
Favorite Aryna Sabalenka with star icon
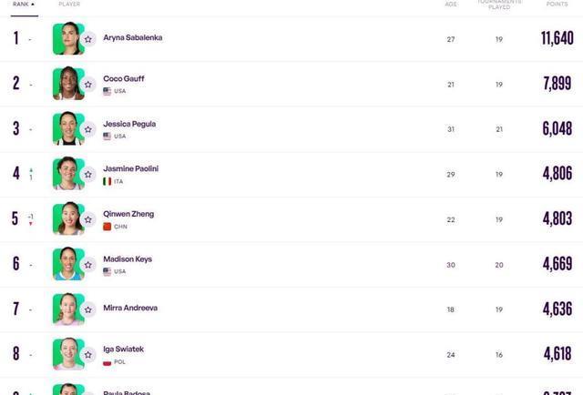pos(88,39)
